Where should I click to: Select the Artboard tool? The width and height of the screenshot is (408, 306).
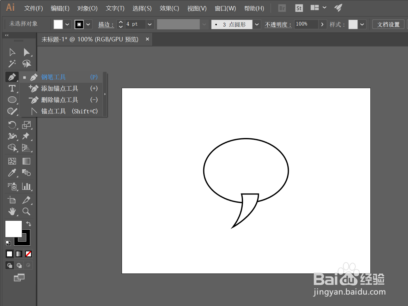tap(12, 200)
